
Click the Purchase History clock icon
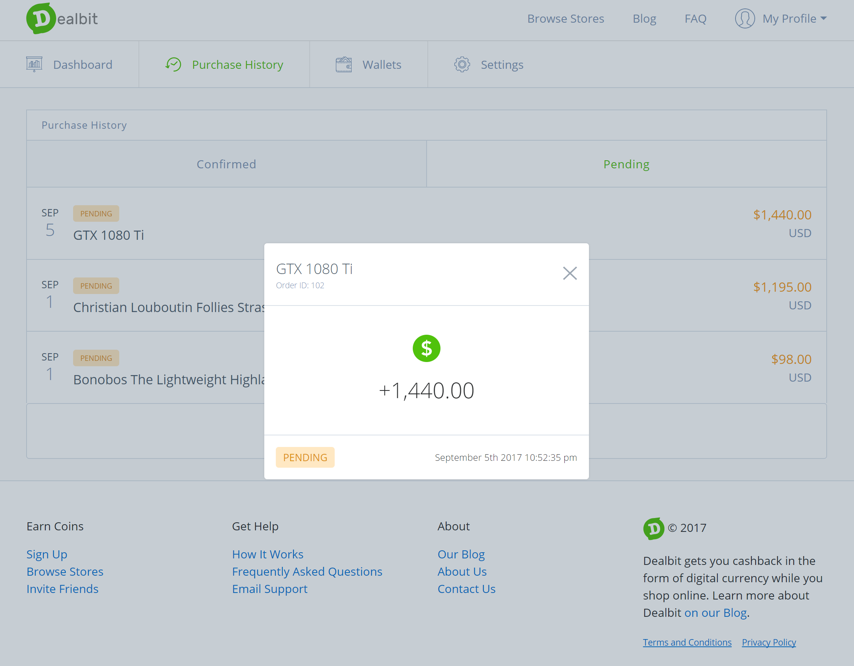(173, 65)
